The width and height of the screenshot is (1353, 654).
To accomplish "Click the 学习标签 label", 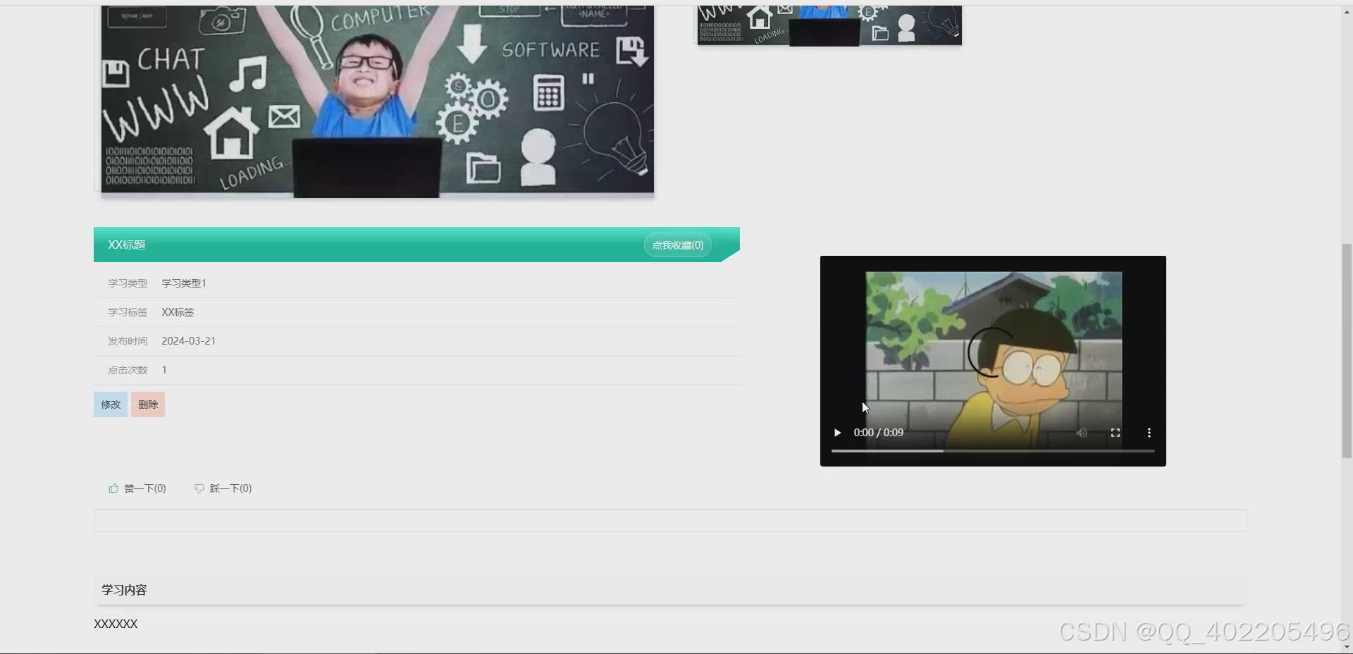I will (128, 312).
